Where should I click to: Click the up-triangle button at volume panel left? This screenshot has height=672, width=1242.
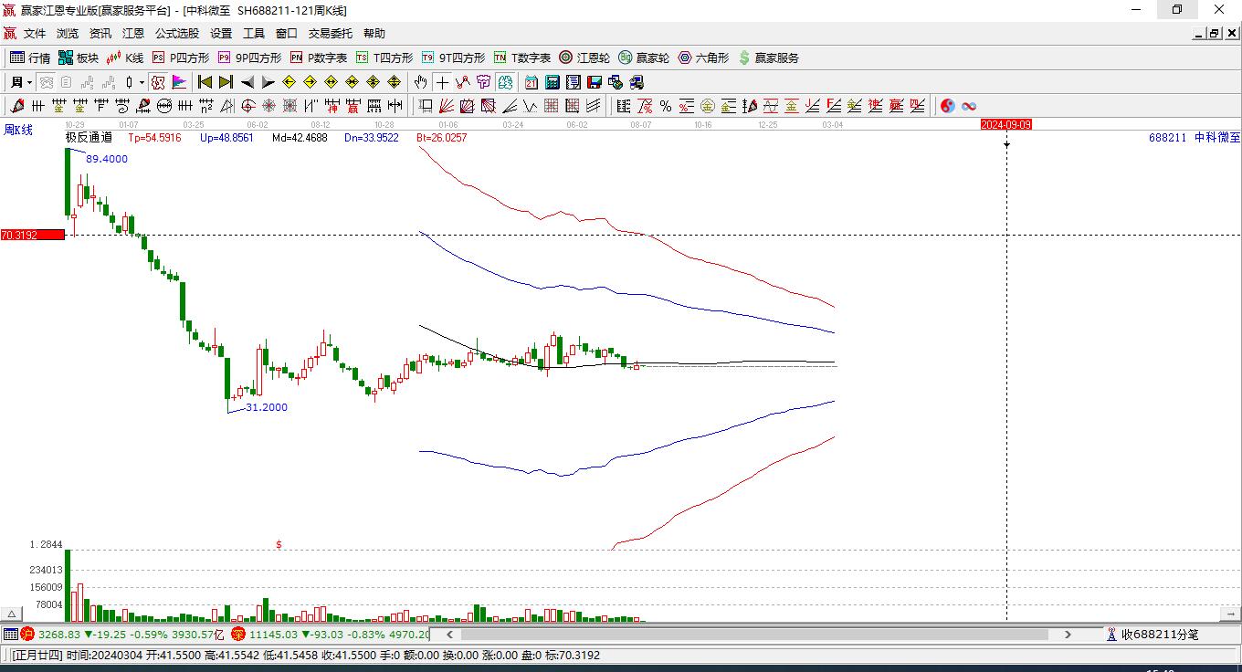point(12,614)
